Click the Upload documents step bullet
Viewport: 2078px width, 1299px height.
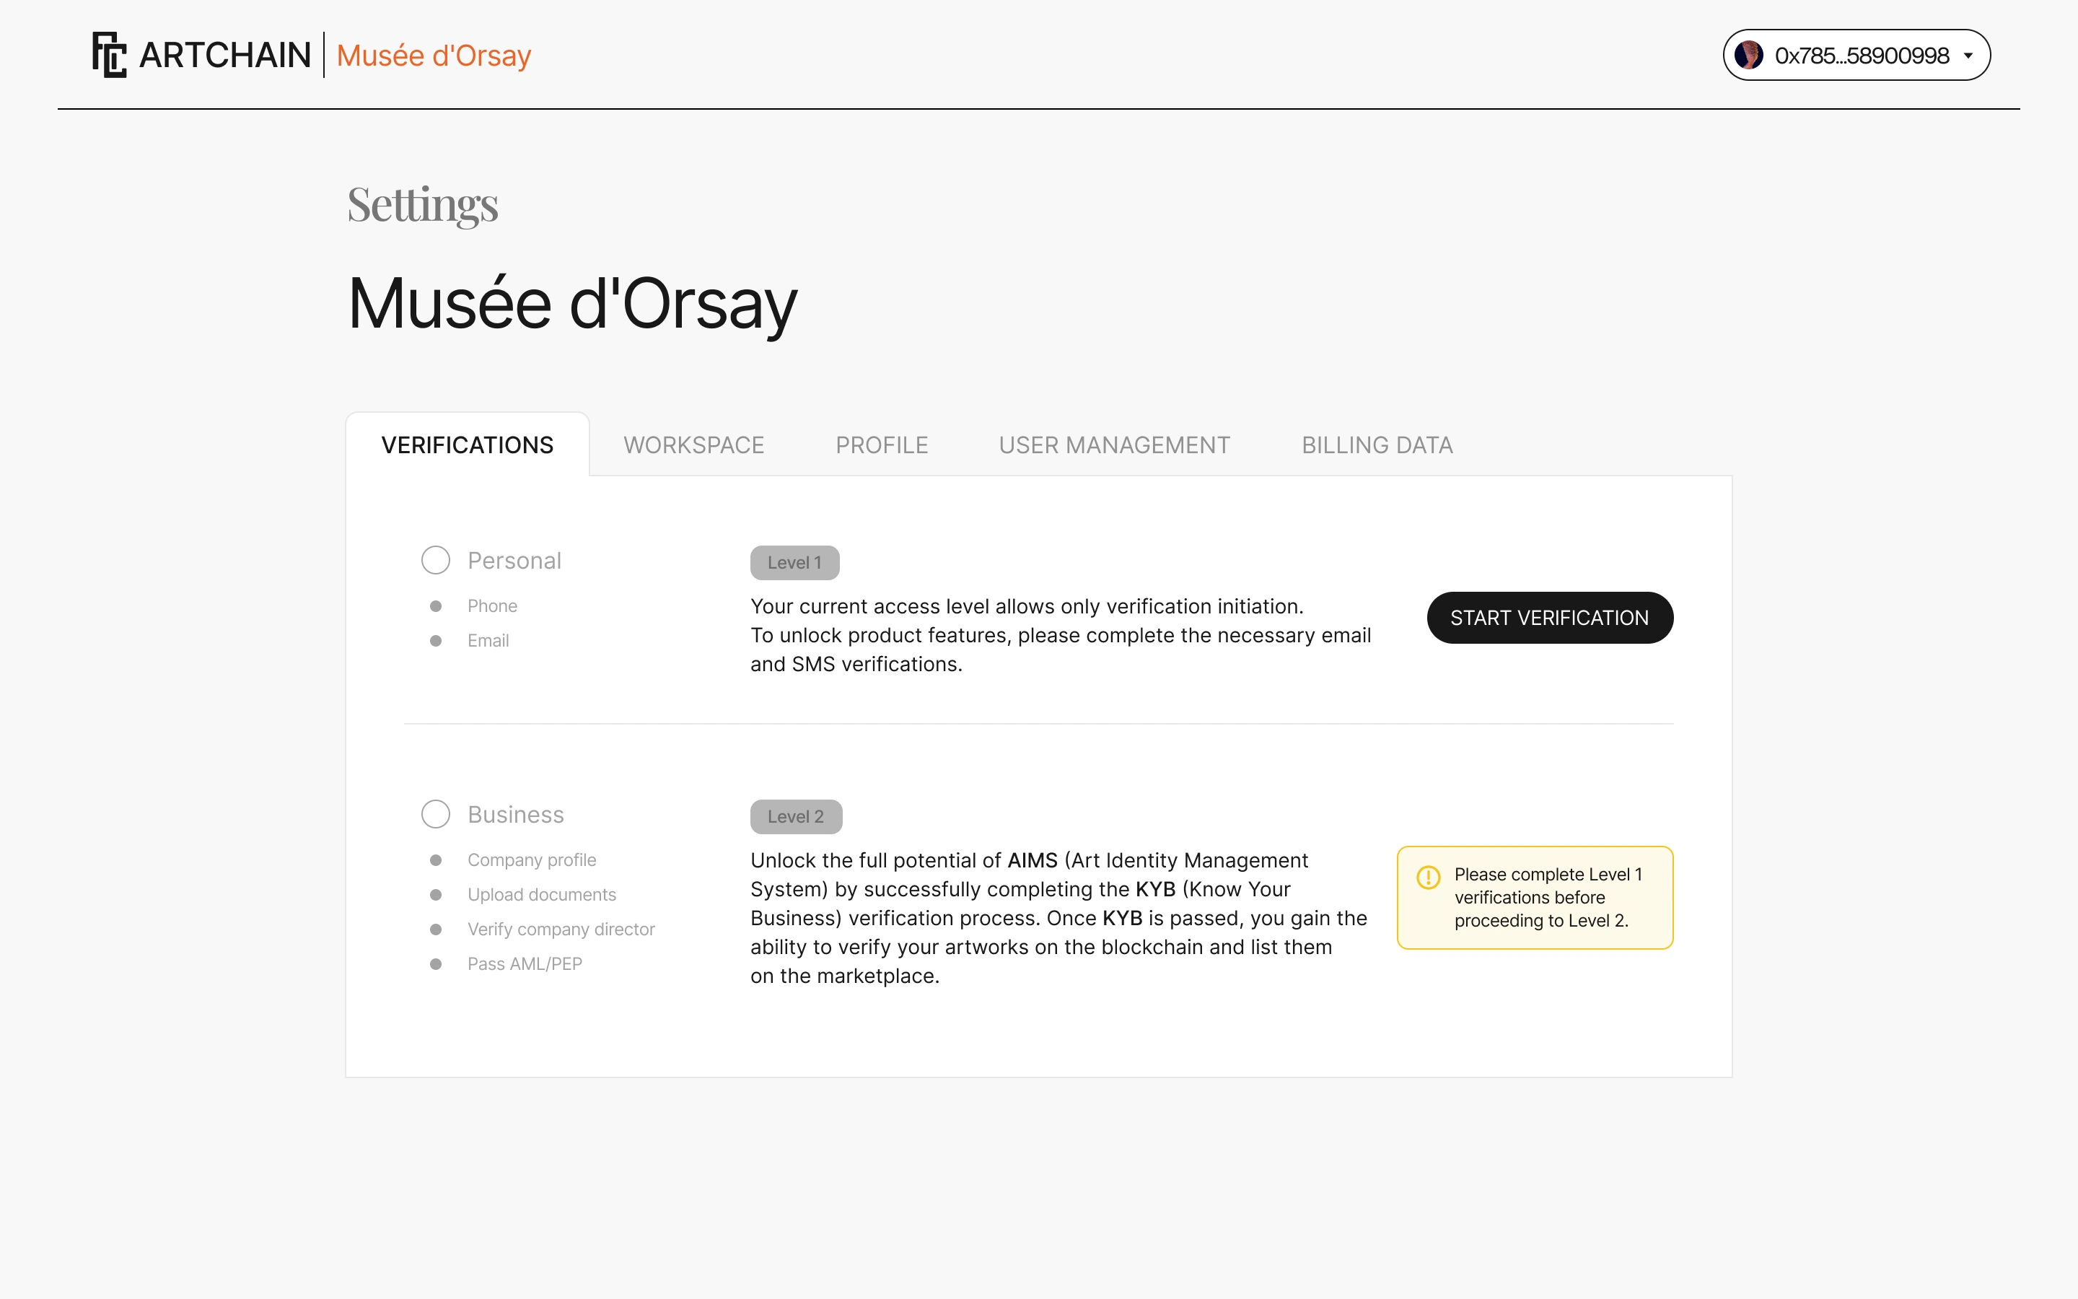pyautogui.click(x=435, y=894)
